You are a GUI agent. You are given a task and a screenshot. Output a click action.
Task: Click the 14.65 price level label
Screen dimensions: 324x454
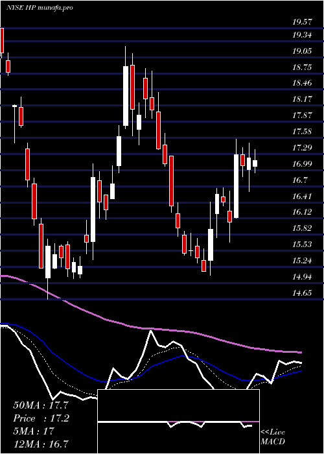click(303, 293)
